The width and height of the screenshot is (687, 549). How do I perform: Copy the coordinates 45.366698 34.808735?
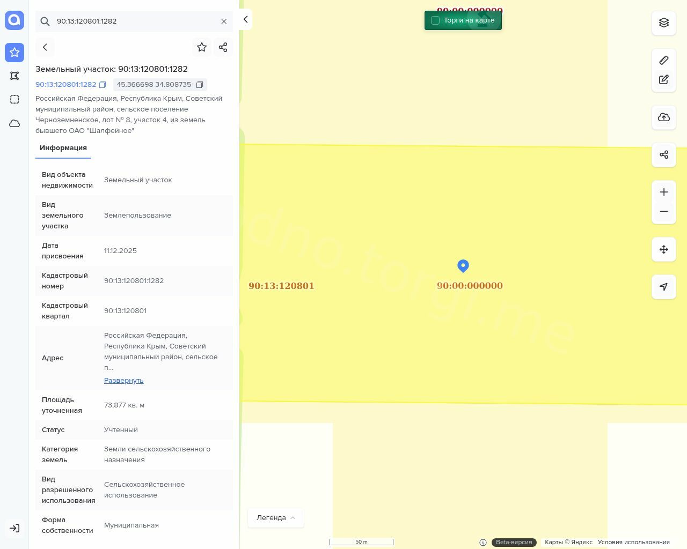pyautogui.click(x=200, y=85)
